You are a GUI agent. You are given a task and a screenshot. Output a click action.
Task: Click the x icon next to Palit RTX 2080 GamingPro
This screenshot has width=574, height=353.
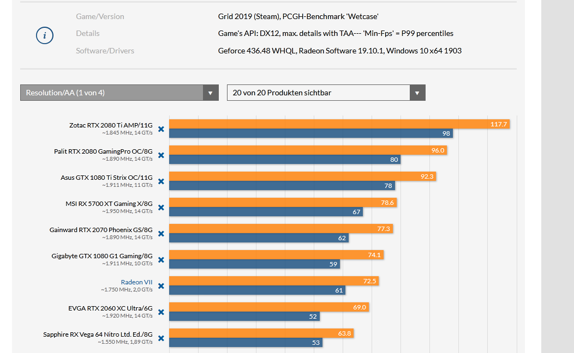(161, 155)
